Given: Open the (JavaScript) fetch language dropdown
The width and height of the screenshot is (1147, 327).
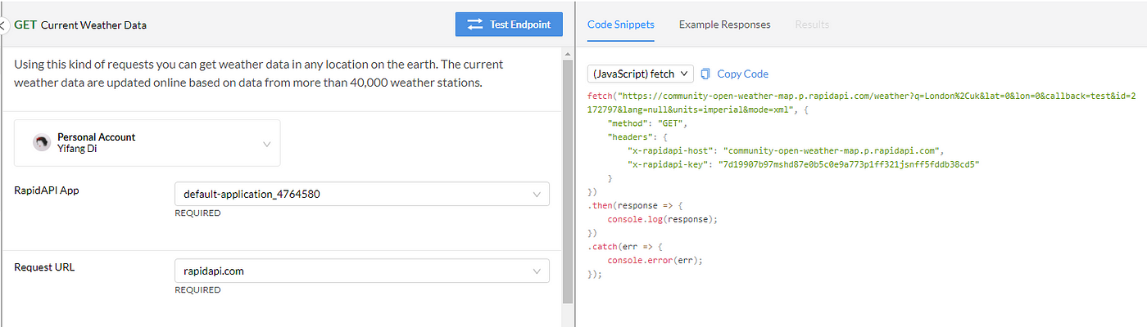Looking at the screenshot, I should tap(641, 74).
